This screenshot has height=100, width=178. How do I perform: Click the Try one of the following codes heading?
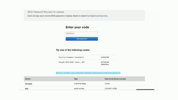click(73, 50)
